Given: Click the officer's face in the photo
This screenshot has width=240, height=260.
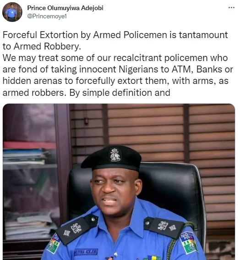Looking at the screenshot, I should (x=114, y=193).
